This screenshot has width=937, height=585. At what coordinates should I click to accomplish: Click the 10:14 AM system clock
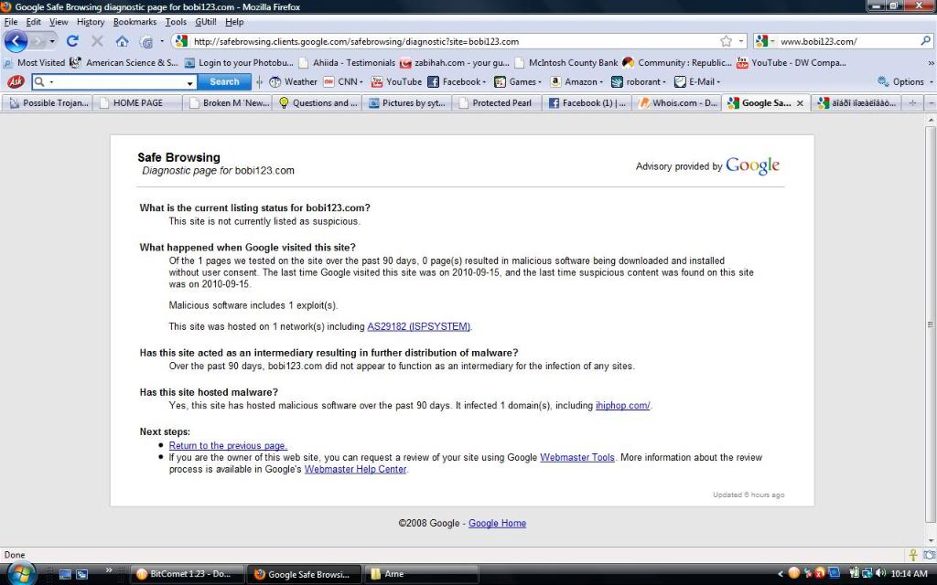[x=909, y=574]
